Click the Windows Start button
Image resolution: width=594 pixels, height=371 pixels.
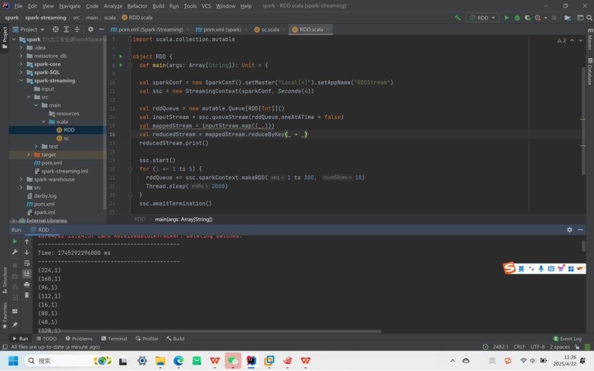[x=13, y=361]
